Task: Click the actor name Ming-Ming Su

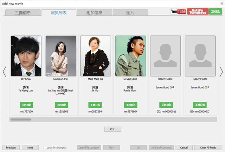Action: coord(95,79)
